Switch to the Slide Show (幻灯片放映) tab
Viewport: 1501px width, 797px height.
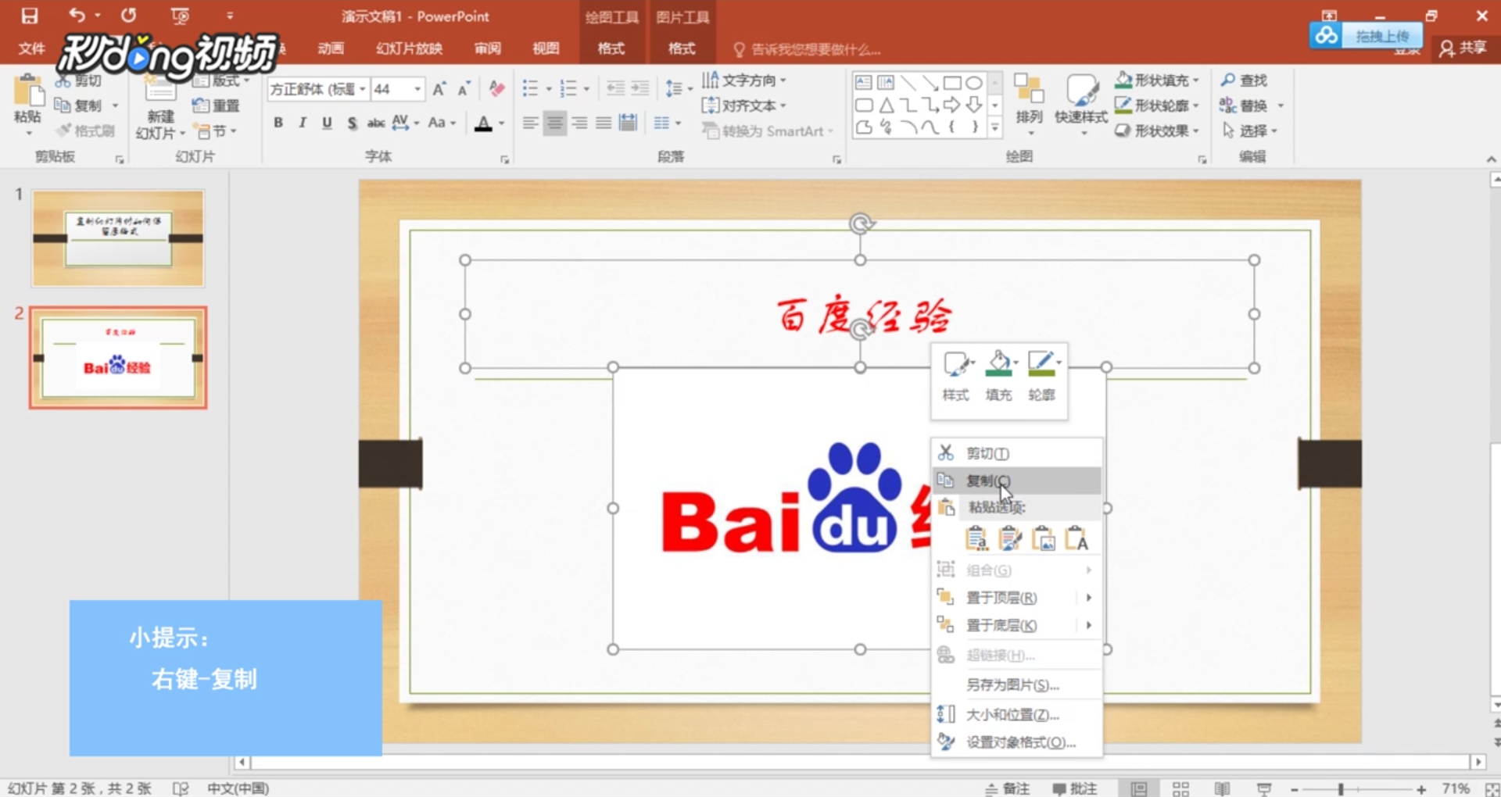coord(409,48)
